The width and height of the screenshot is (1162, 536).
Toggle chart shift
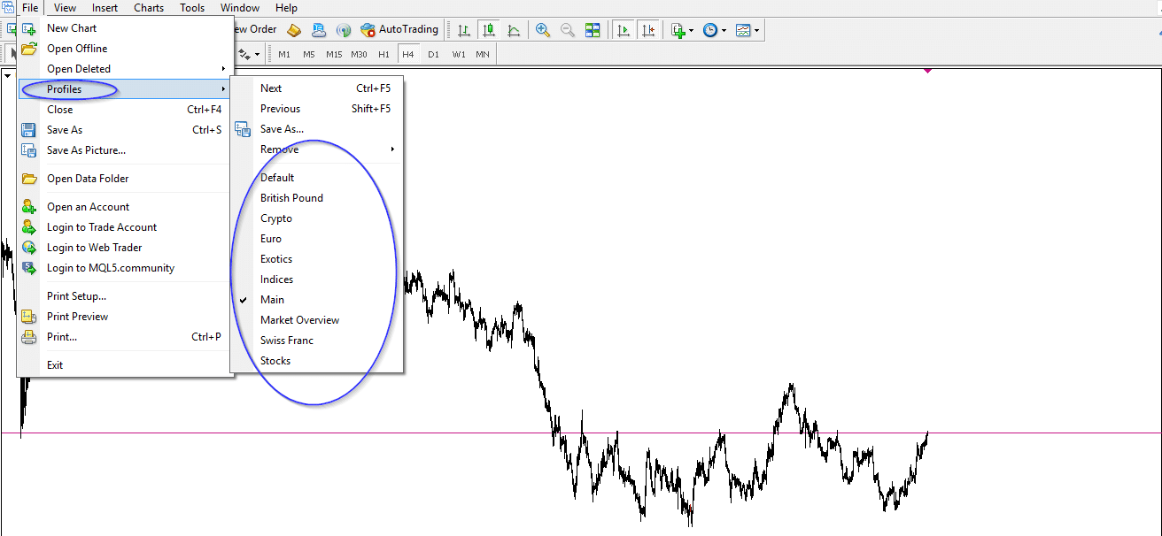(x=649, y=30)
